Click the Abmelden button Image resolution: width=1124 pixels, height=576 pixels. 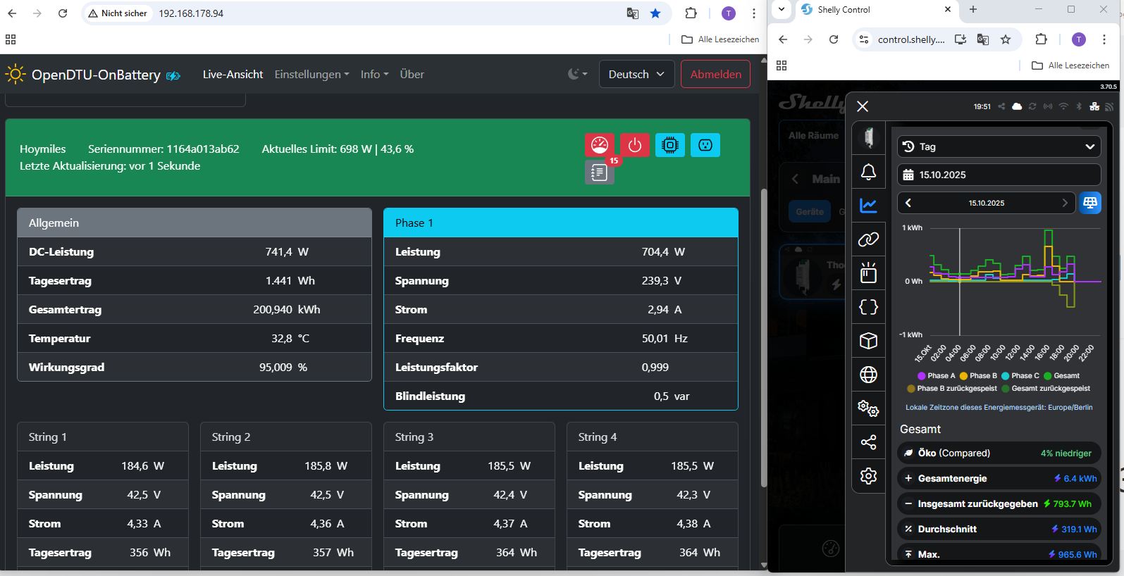(x=715, y=74)
